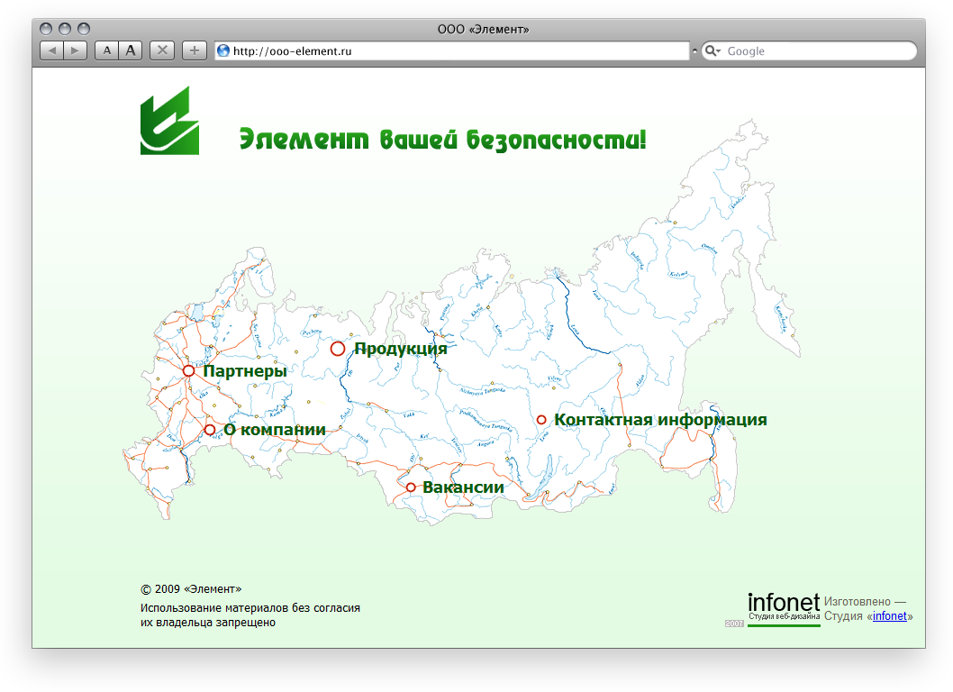Click the red circle marker beside О компании

click(210, 430)
